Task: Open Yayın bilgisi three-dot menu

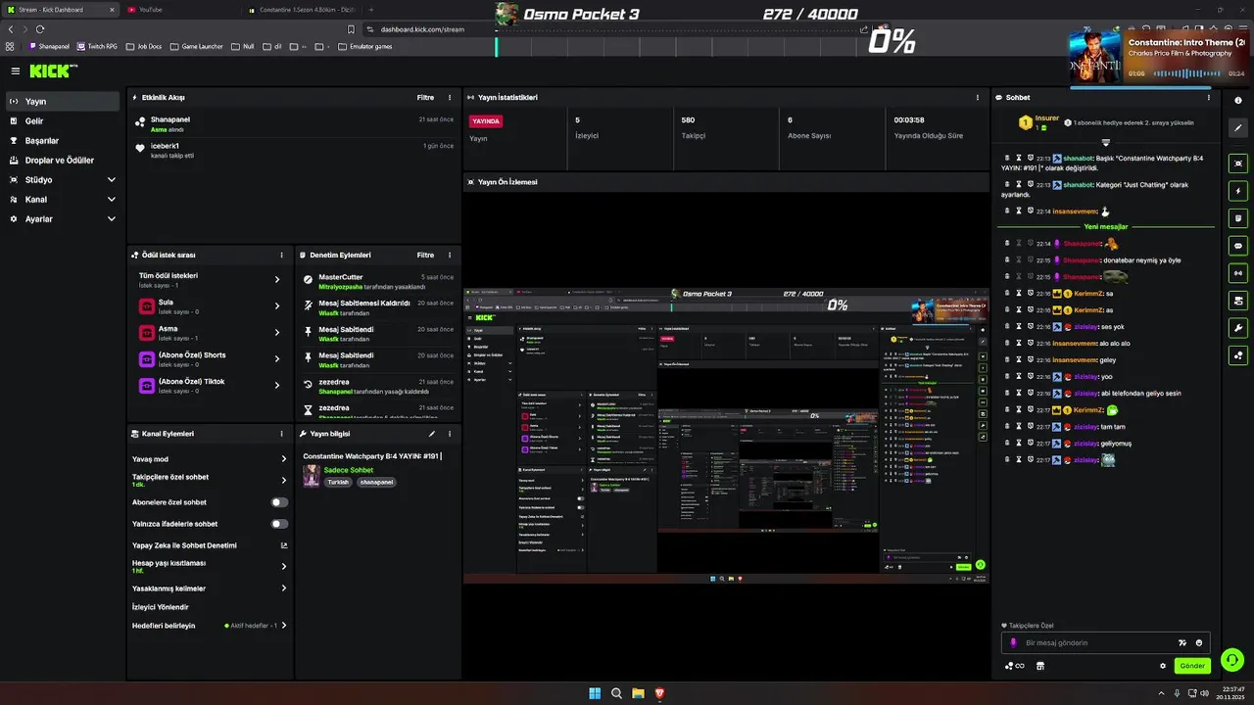Action: coord(450,434)
